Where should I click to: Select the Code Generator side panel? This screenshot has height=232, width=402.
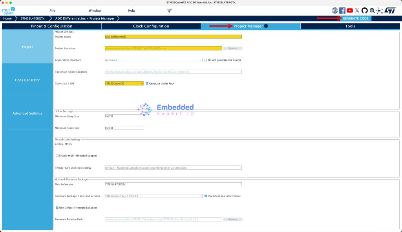pos(27,80)
